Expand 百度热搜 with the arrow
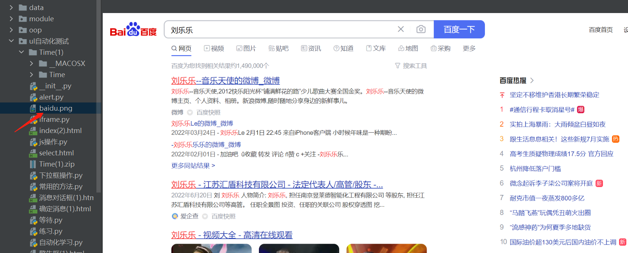Image resolution: width=628 pixels, height=253 pixels. [x=532, y=80]
